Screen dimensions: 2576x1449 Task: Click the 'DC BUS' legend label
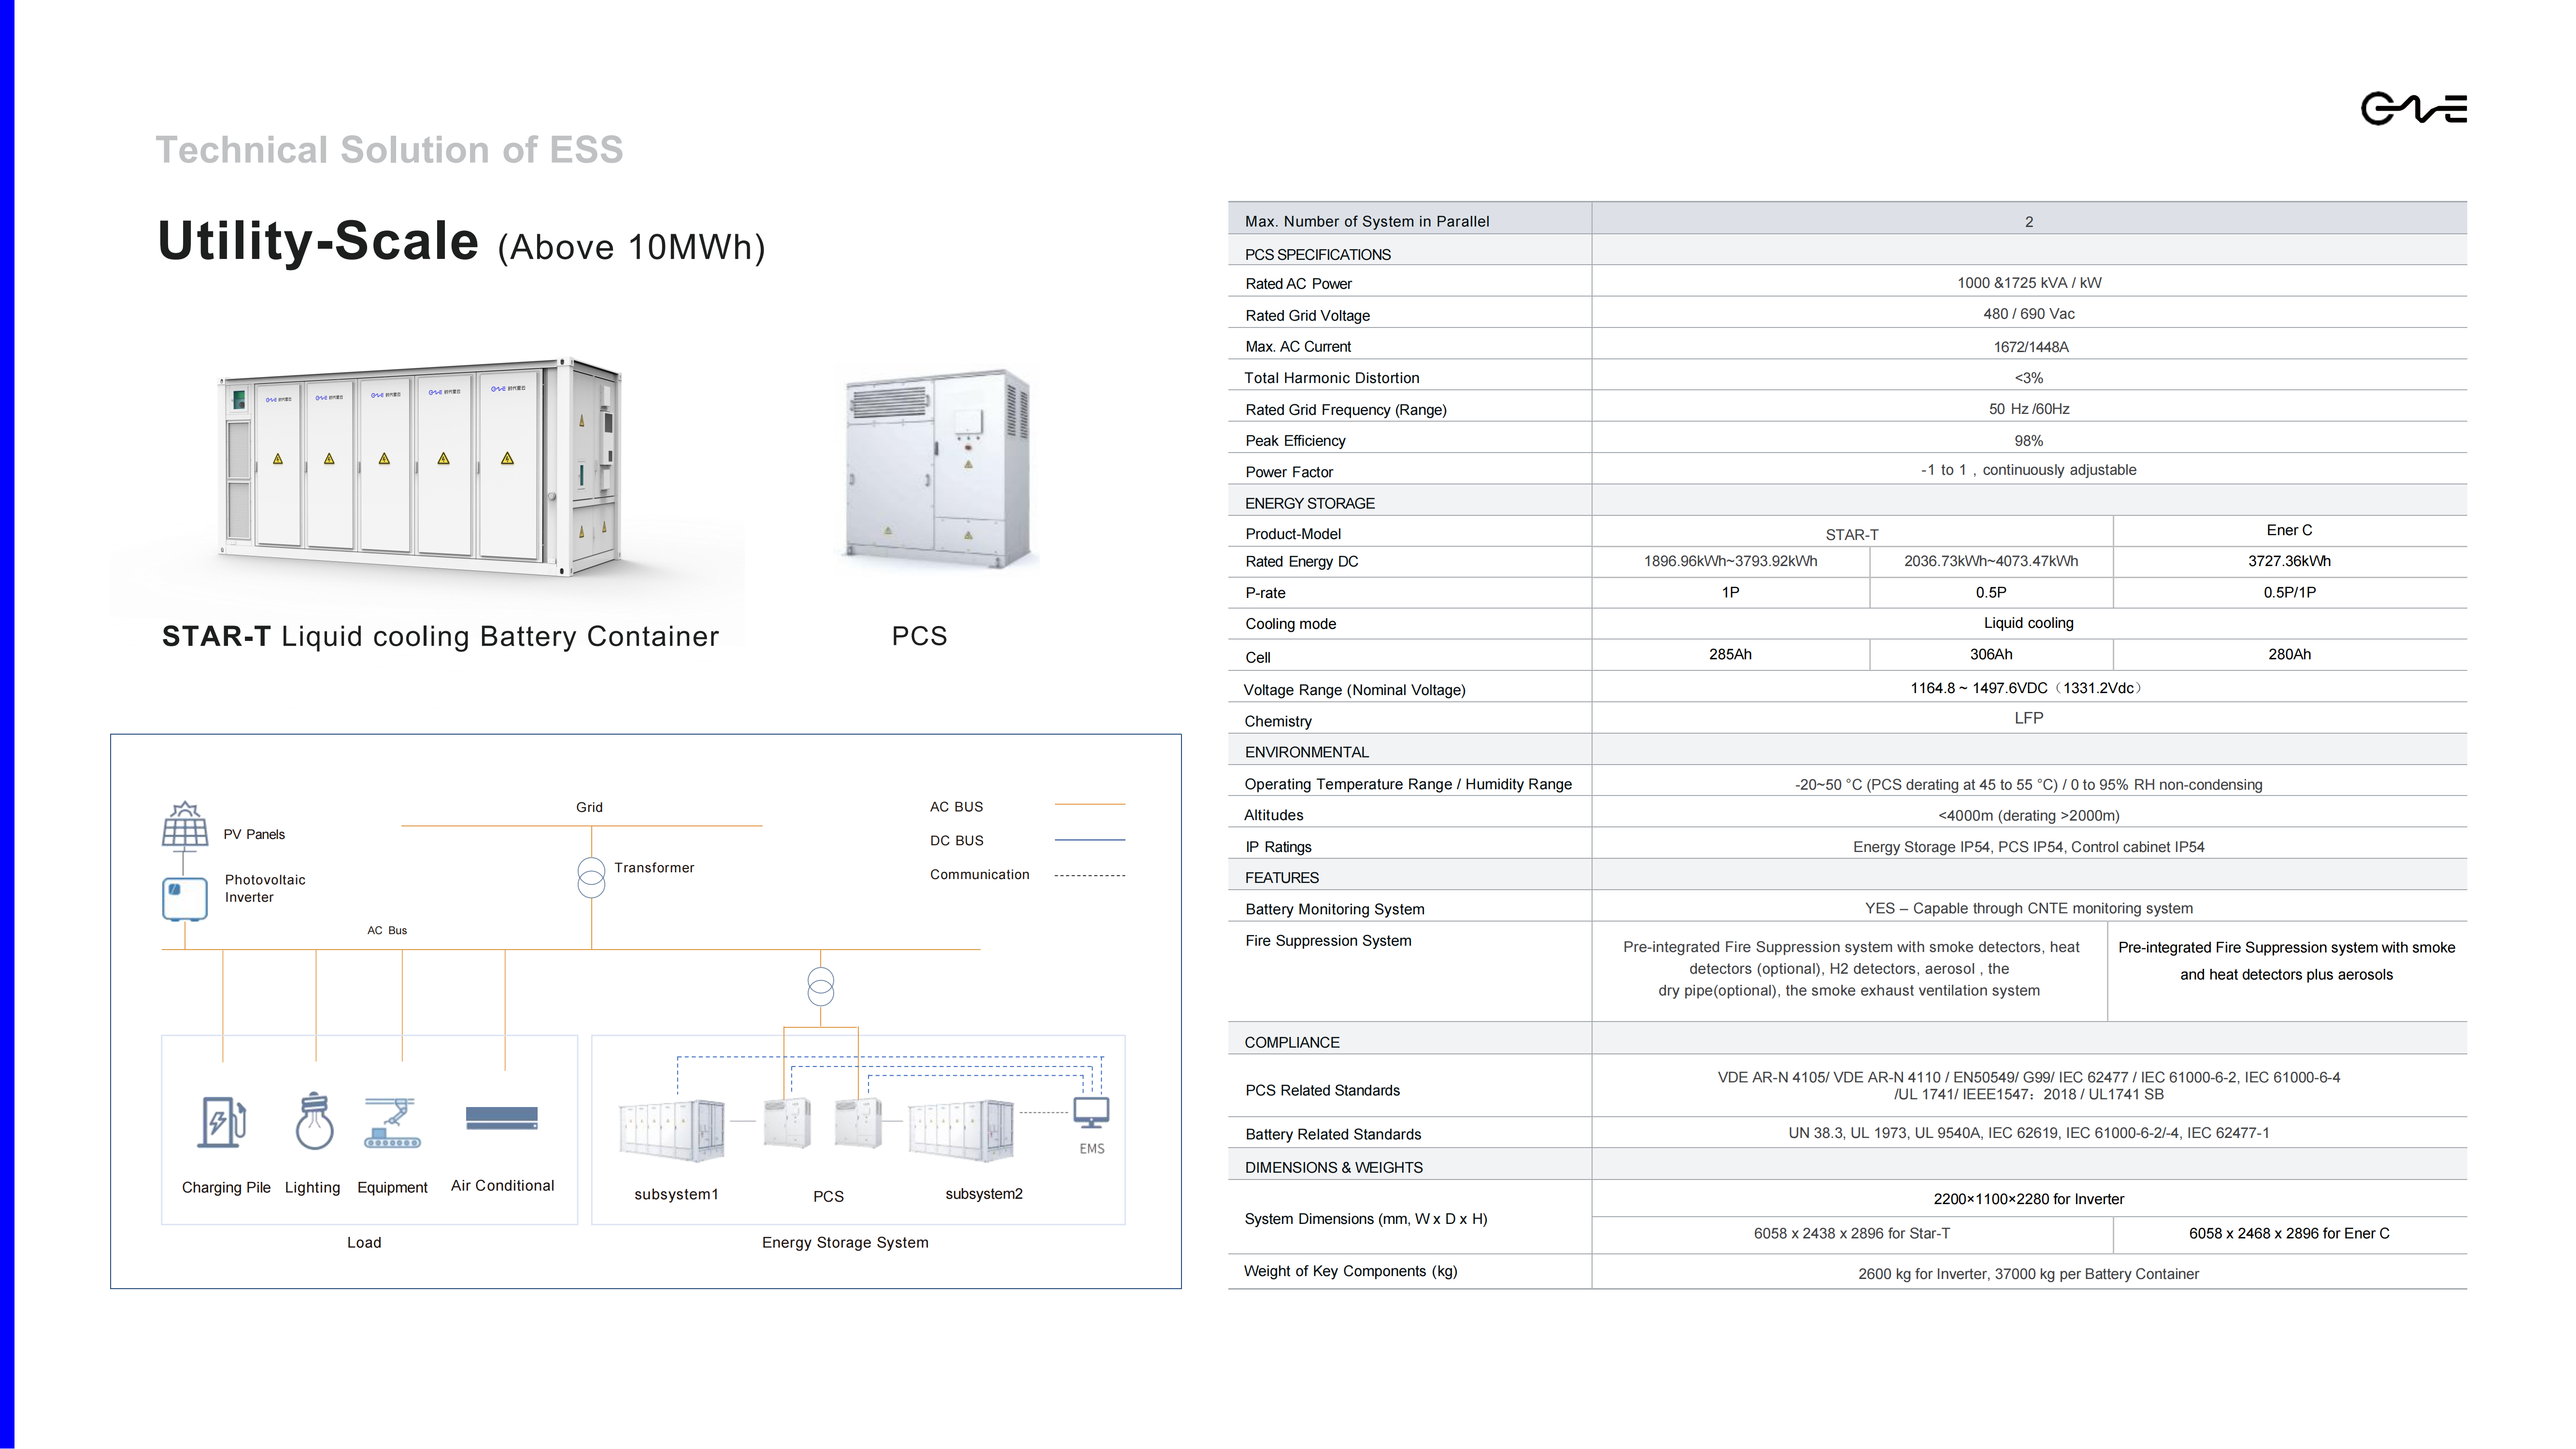pyautogui.click(x=956, y=841)
